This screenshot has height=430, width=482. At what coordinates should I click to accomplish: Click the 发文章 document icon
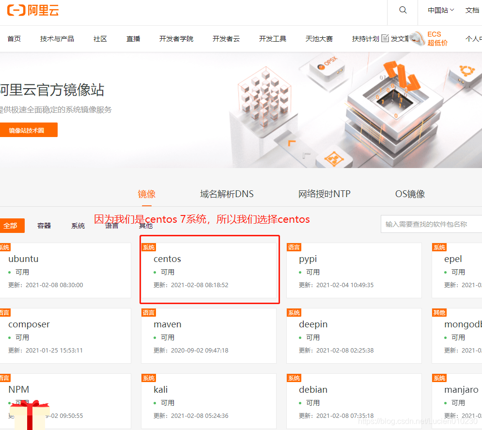coord(385,38)
